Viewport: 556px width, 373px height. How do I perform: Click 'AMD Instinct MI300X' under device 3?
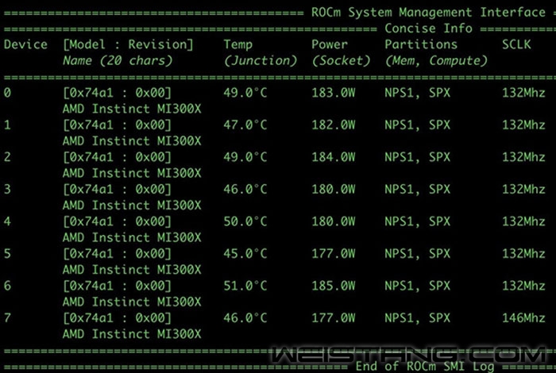click(x=132, y=206)
